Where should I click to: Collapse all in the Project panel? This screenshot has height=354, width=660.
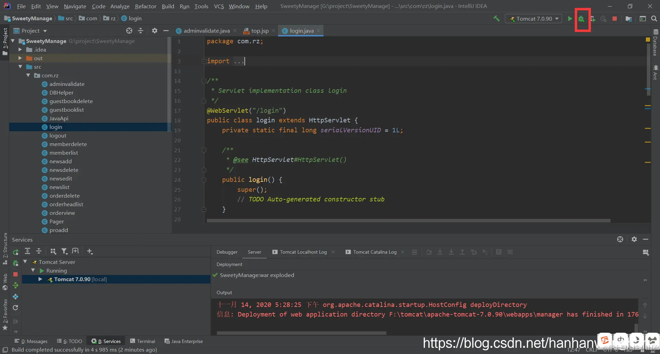pos(141,31)
